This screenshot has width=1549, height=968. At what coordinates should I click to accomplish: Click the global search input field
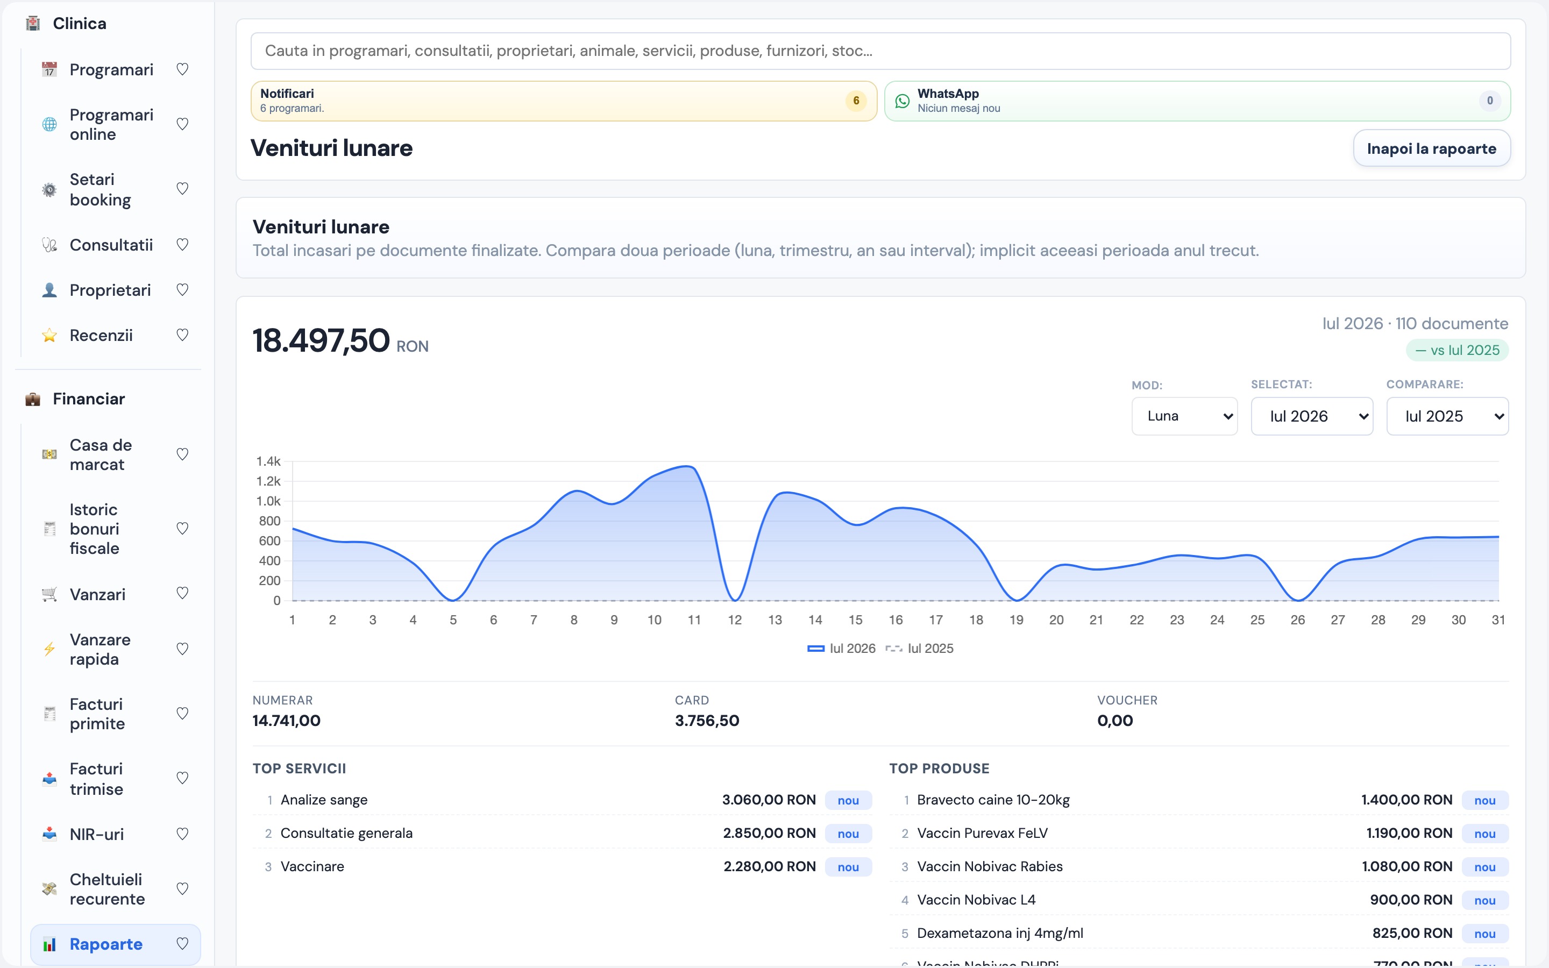(881, 51)
